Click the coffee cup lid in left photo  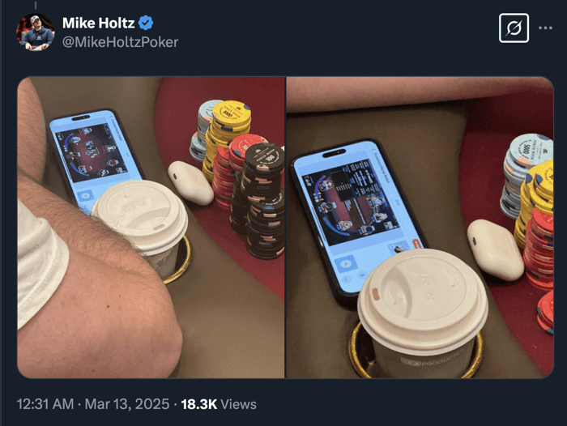[x=140, y=216]
